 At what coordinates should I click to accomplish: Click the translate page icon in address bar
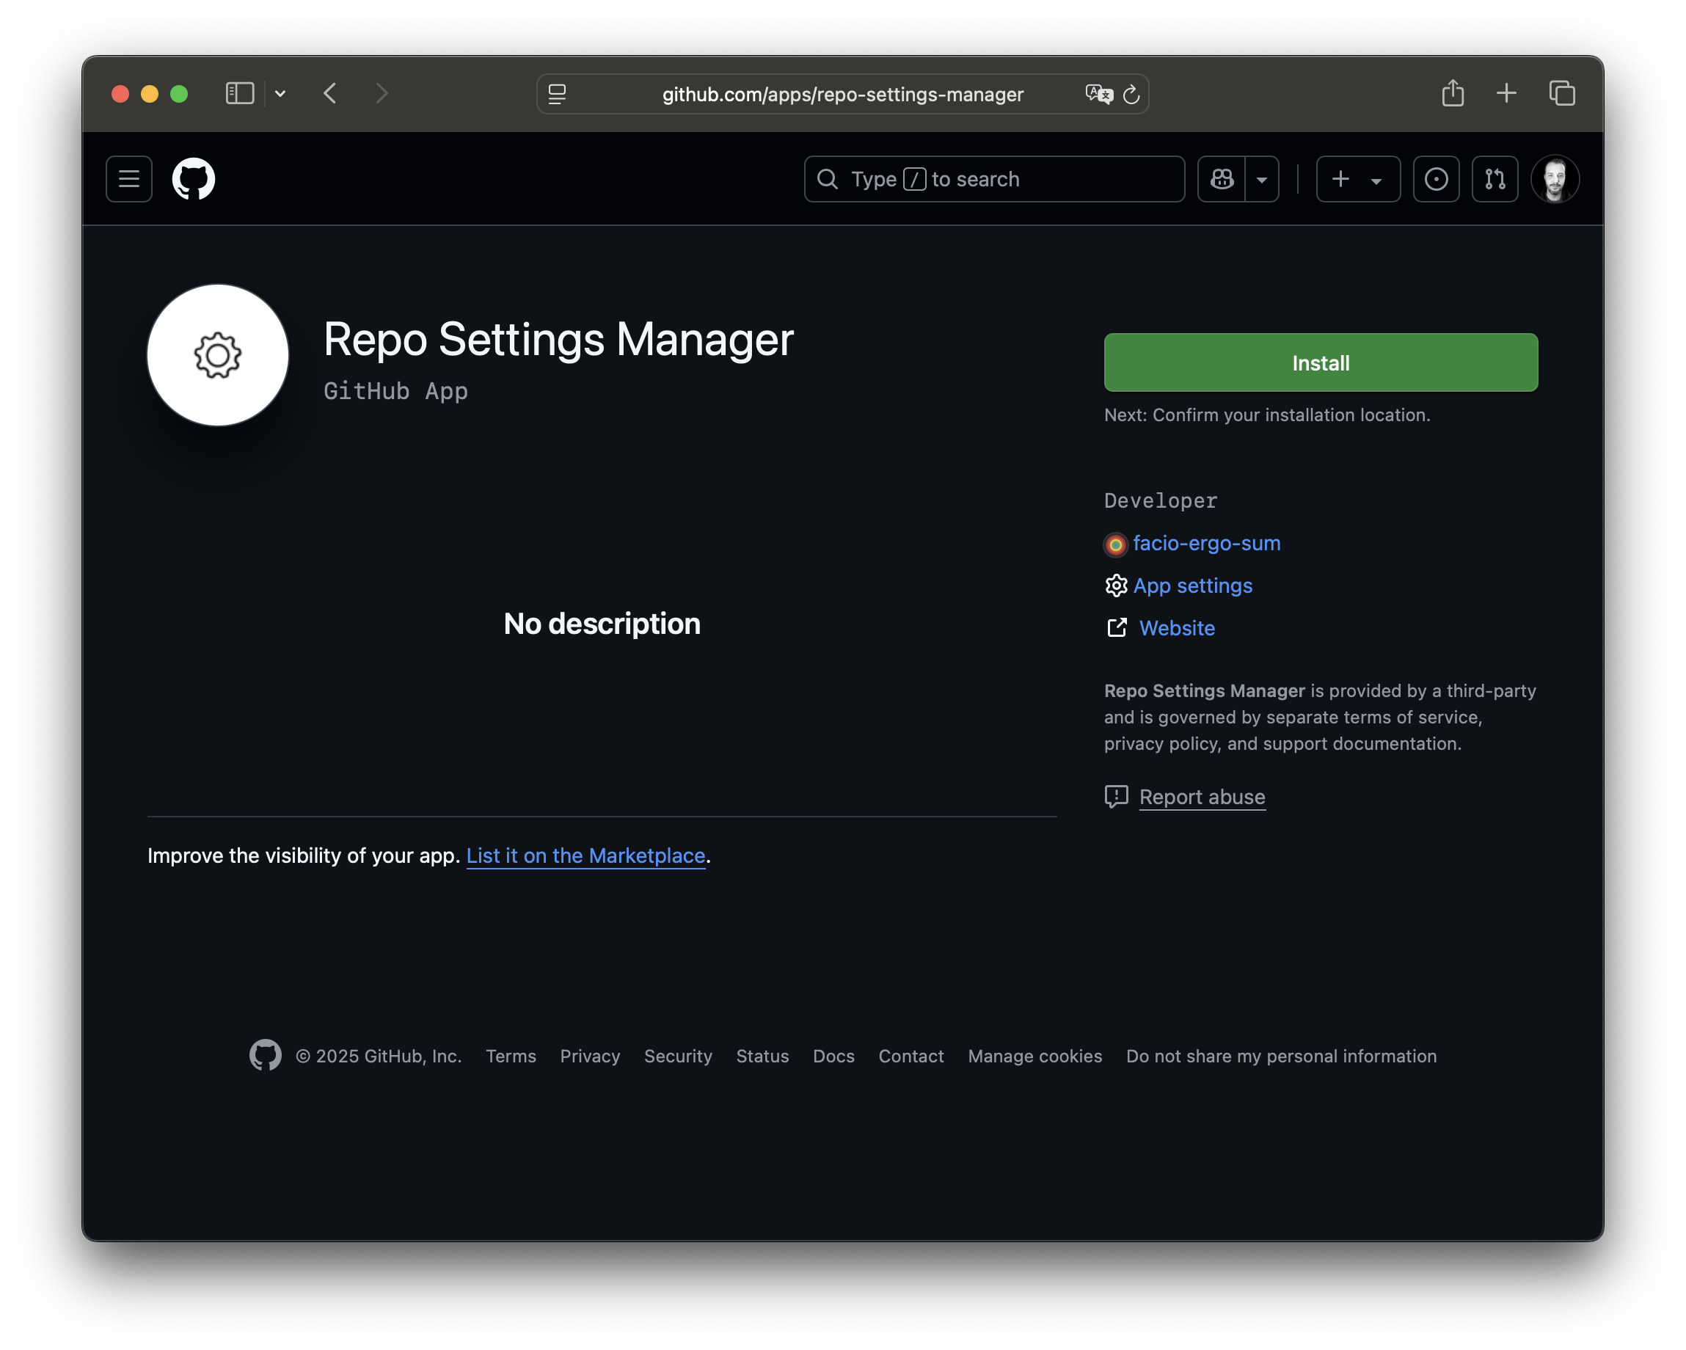coord(1098,95)
